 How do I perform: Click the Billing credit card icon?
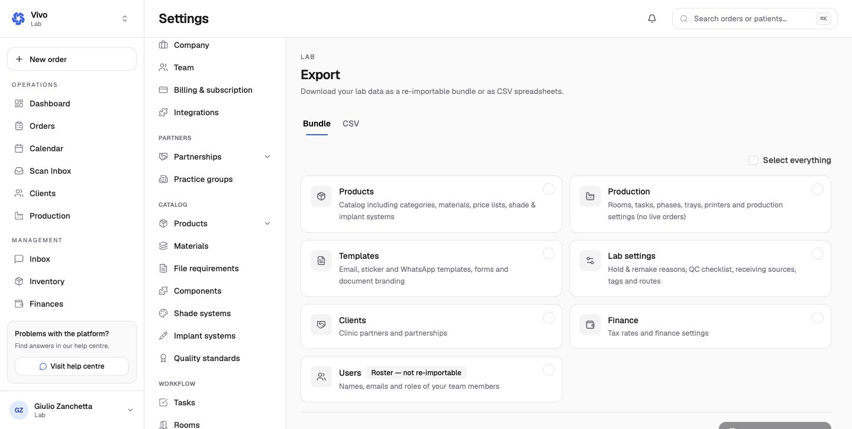[x=163, y=90]
